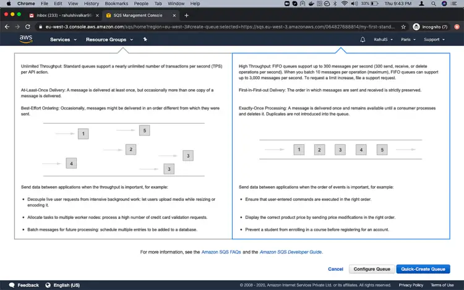Click the Configure Queue button
464x290 pixels.
point(372,269)
